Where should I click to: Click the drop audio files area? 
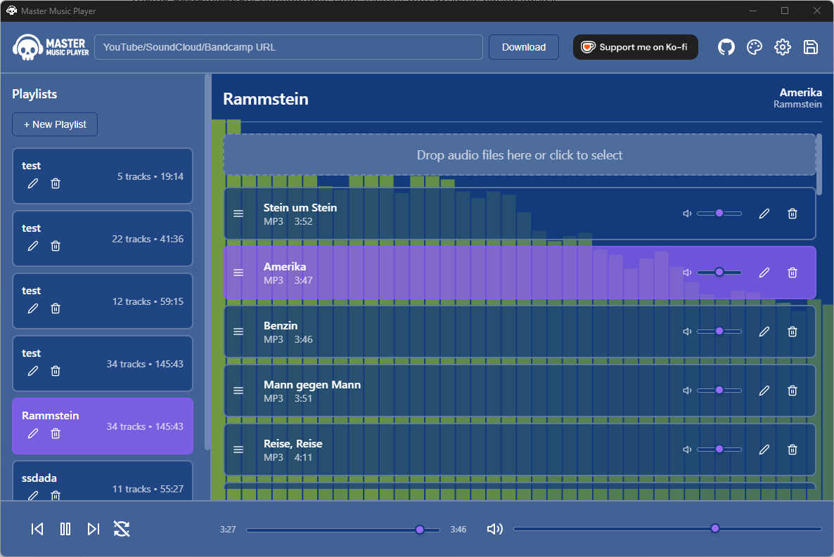pos(519,155)
